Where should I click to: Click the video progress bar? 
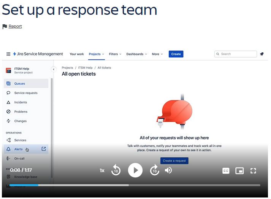[135, 185]
